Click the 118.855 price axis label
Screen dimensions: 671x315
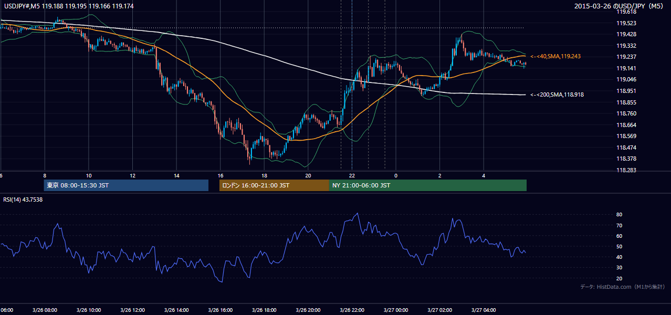627,102
